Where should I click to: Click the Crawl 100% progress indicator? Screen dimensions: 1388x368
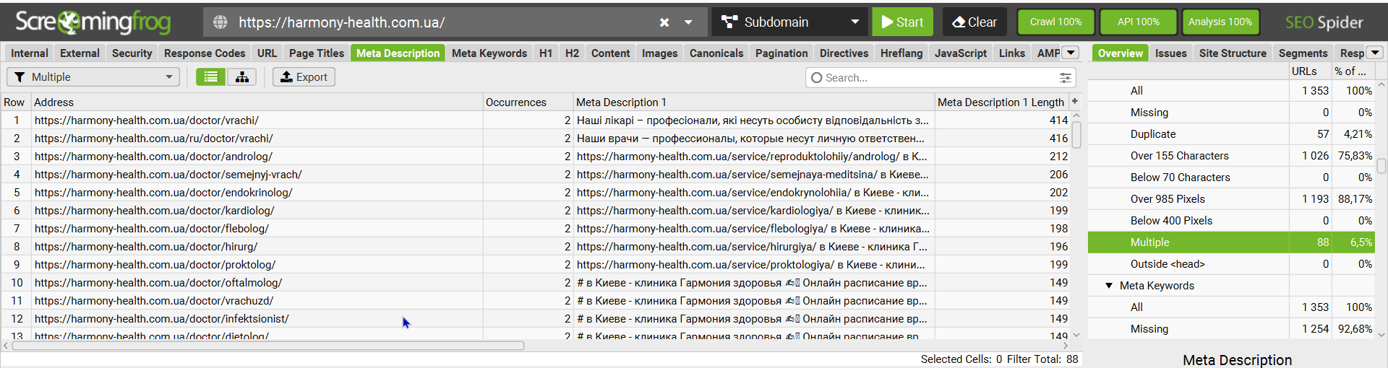click(x=1055, y=22)
